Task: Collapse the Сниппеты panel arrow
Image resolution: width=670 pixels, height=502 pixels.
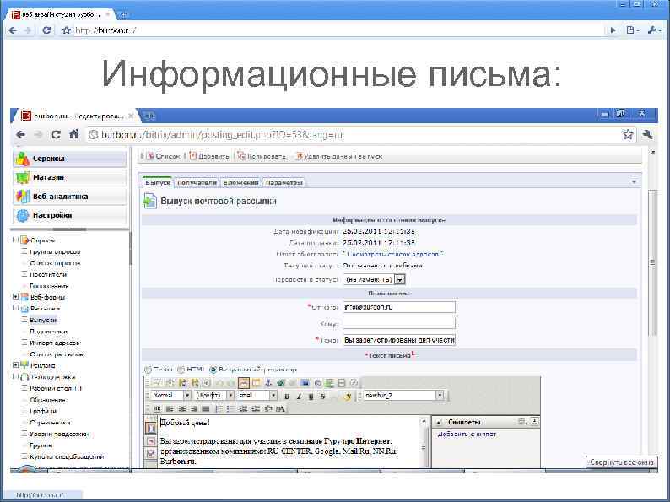Action: 439,423
